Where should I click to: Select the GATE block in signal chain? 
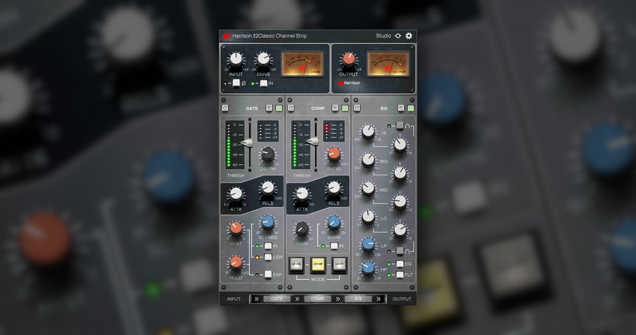pyautogui.click(x=277, y=299)
